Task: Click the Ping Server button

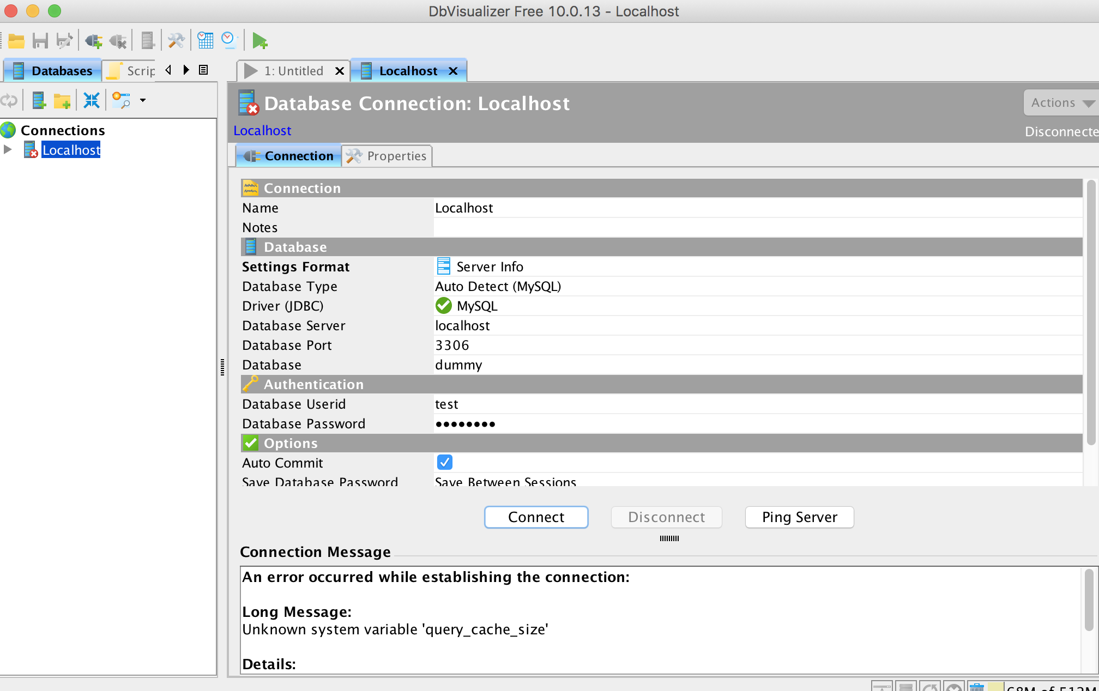Action: [799, 517]
